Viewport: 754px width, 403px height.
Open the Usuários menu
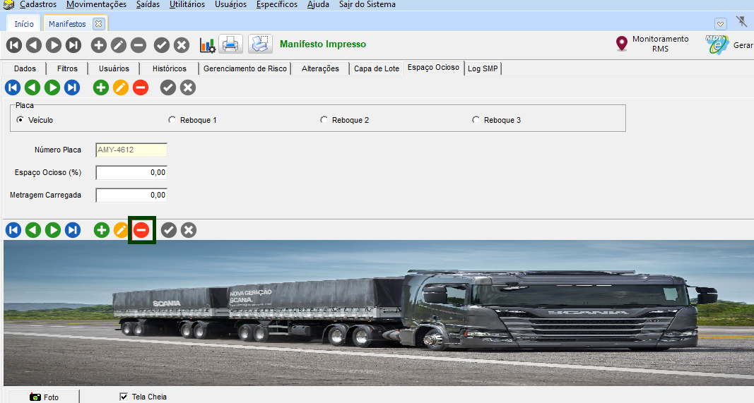(230, 4)
